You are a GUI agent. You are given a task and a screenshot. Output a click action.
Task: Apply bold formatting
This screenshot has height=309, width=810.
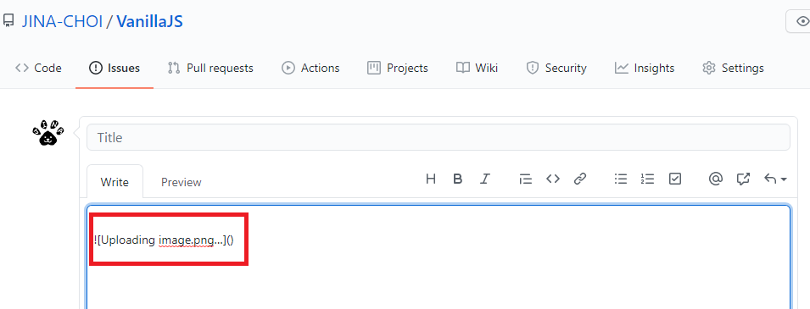point(457,179)
